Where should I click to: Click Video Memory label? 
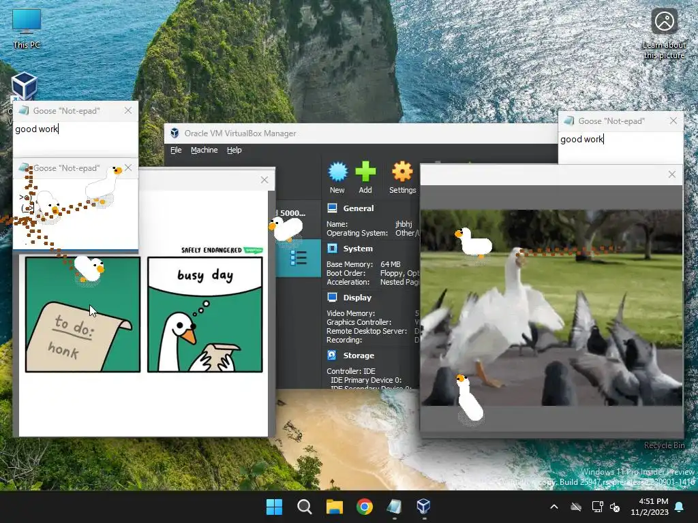(x=351, y=313)
